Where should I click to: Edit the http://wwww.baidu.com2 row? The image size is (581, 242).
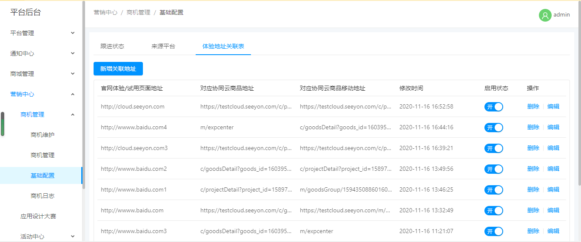[553, 169]
